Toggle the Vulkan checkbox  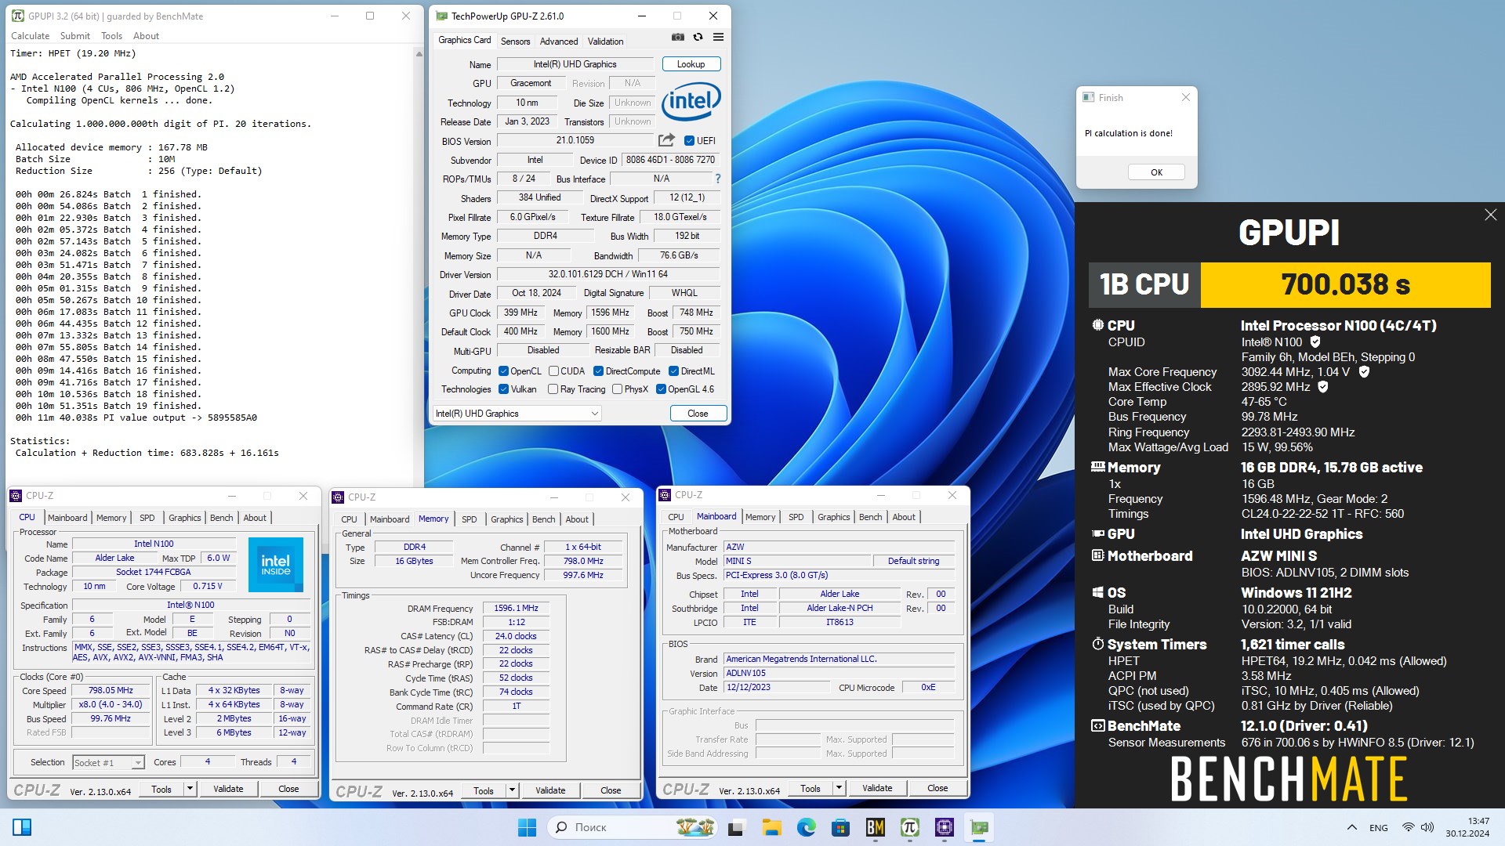[504, 389]
